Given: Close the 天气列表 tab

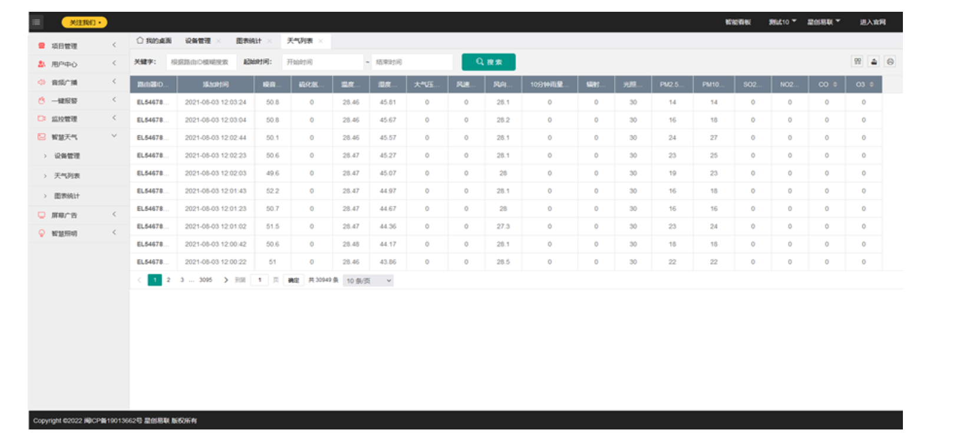Looking at the screenshot, I should (321, 41).
